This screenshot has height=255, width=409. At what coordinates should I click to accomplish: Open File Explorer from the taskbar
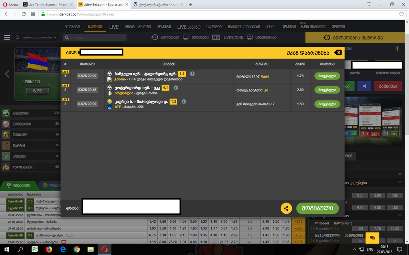click(91, 249)
